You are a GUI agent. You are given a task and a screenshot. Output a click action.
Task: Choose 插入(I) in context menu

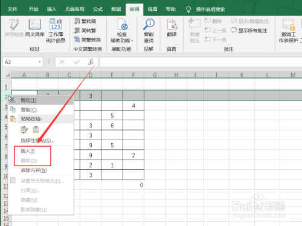pyautogui.click(x=40, y=151)
